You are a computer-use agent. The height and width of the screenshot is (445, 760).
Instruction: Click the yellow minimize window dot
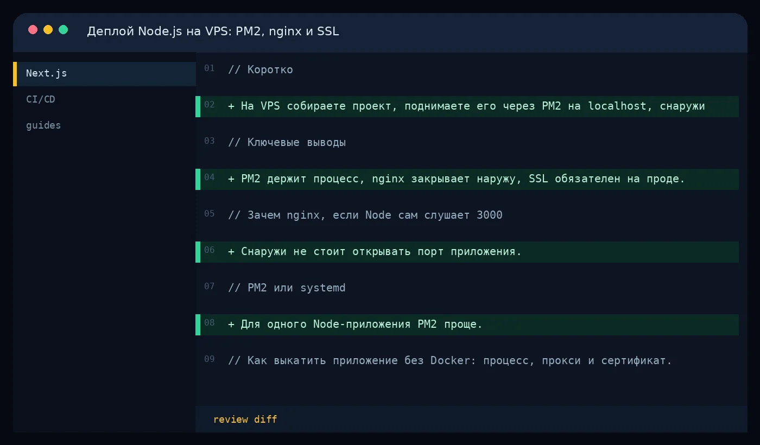tap(48, 30)
